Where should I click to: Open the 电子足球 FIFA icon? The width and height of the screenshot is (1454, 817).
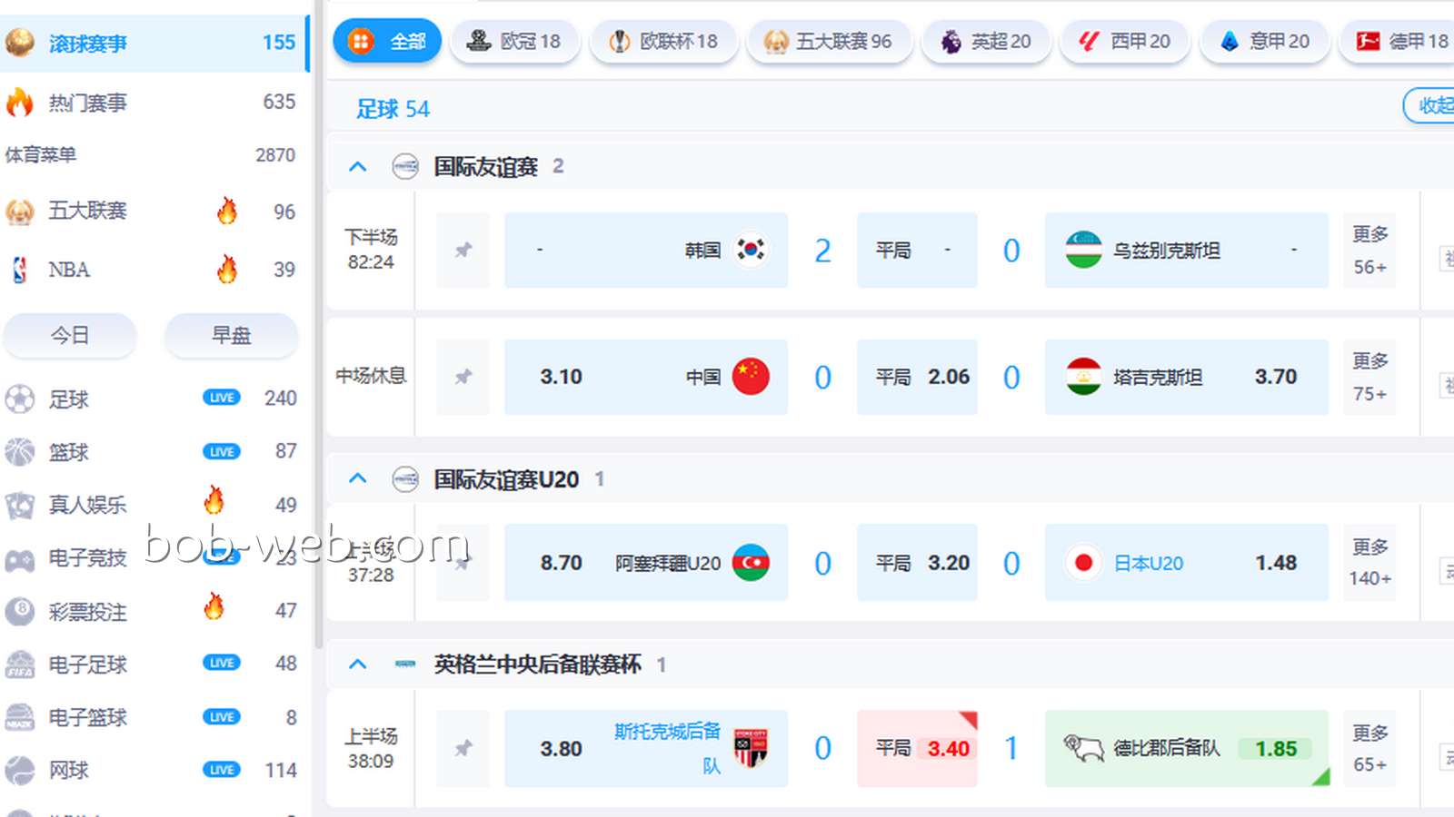[x=19, y=664]
